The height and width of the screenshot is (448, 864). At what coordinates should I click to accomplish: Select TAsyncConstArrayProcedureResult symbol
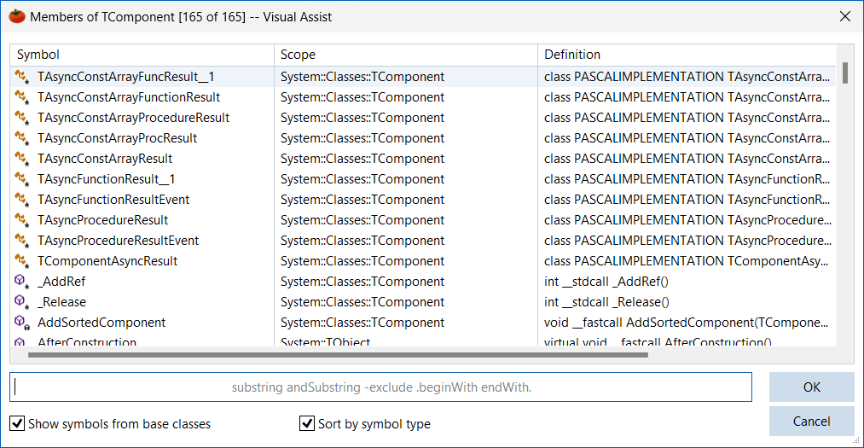[x=133, y=118]
